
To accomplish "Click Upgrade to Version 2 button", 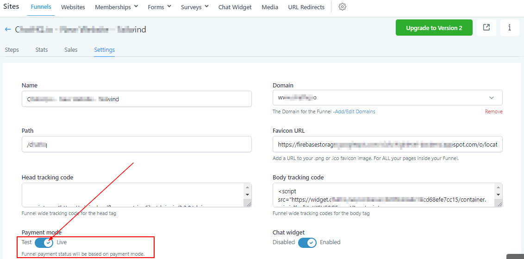I will (434, 28).
